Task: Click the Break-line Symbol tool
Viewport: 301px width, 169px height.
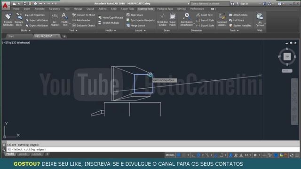Action: 162,20
